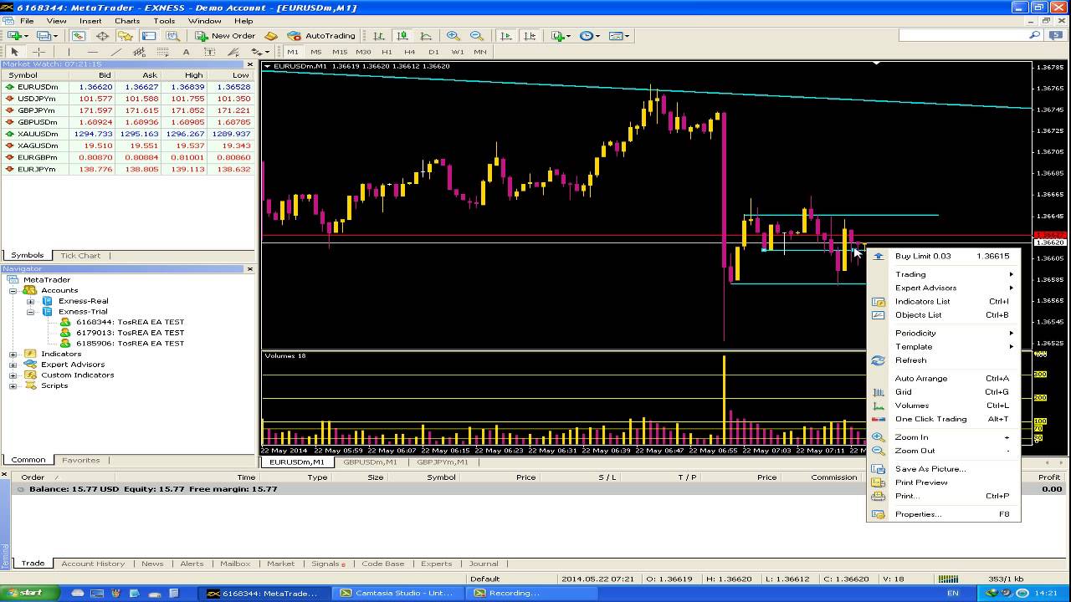Open the Profiles toolbar icon
This screenshot has width=1071, height=602.
pyautogui.click(x=46, y=36)
